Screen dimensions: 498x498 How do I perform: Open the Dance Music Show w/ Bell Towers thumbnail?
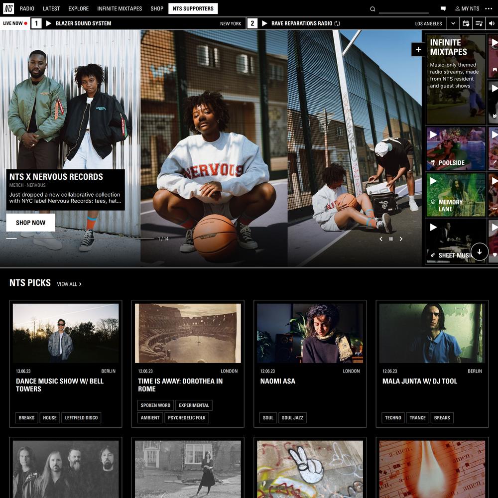66,333
